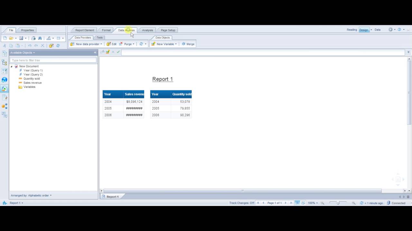Click the Delete X icon
Viewport: 412px width, 231px height.
tap(42, 46)
